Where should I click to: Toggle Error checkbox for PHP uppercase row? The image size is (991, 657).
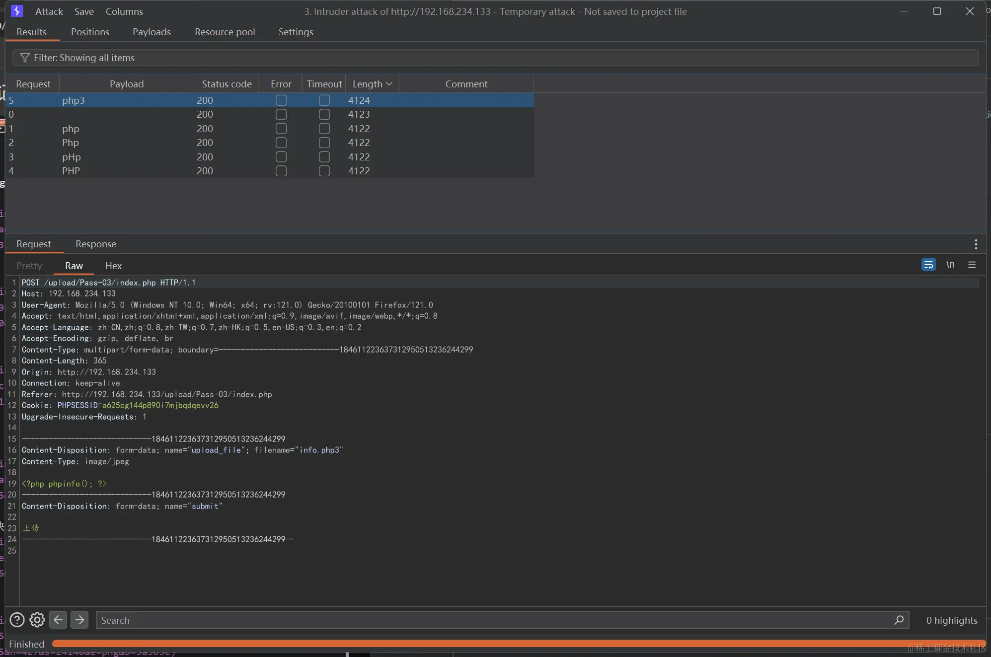pyautogui.click(x=281, y=171)
